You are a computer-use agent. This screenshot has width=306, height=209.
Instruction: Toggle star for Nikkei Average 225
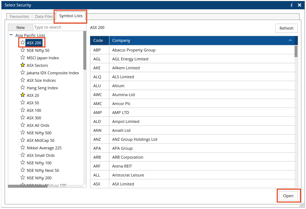(x=23, y=148)
